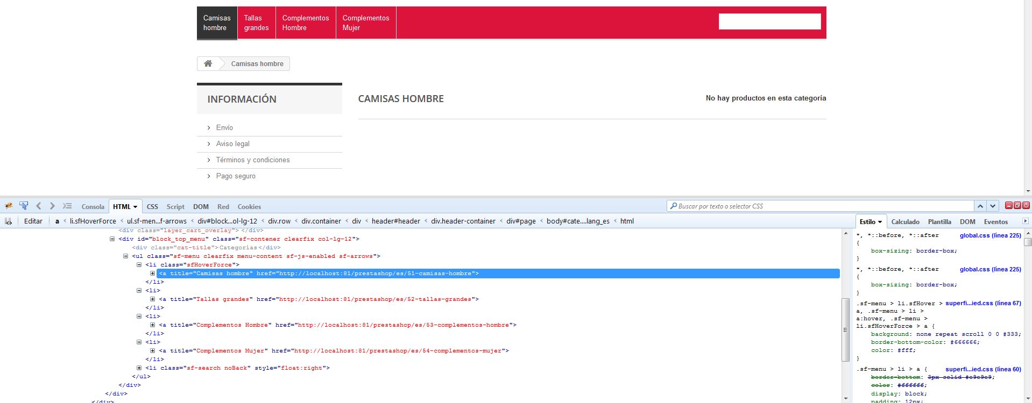Open the main DOM tab
Image resolution: width=1032 pixels, height=403 pixels.
[201, 206]
